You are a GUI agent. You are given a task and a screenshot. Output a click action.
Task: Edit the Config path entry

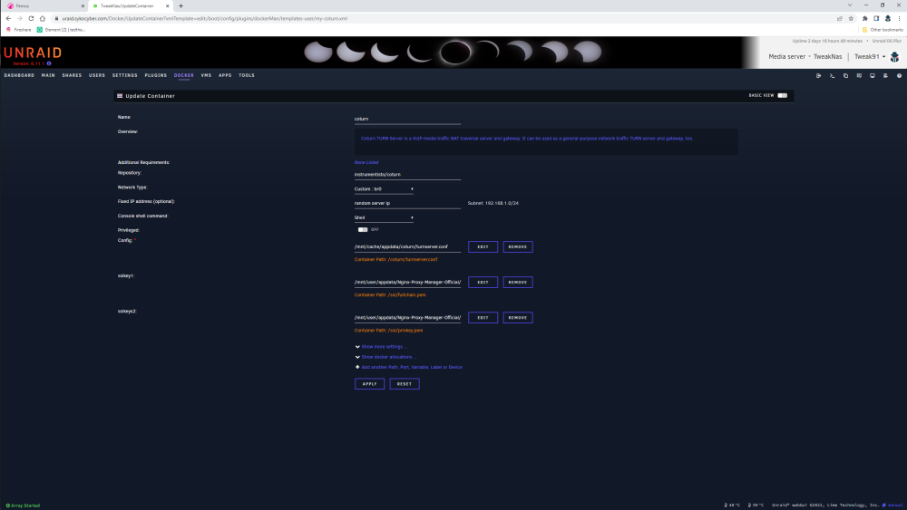tap(483, 246)
